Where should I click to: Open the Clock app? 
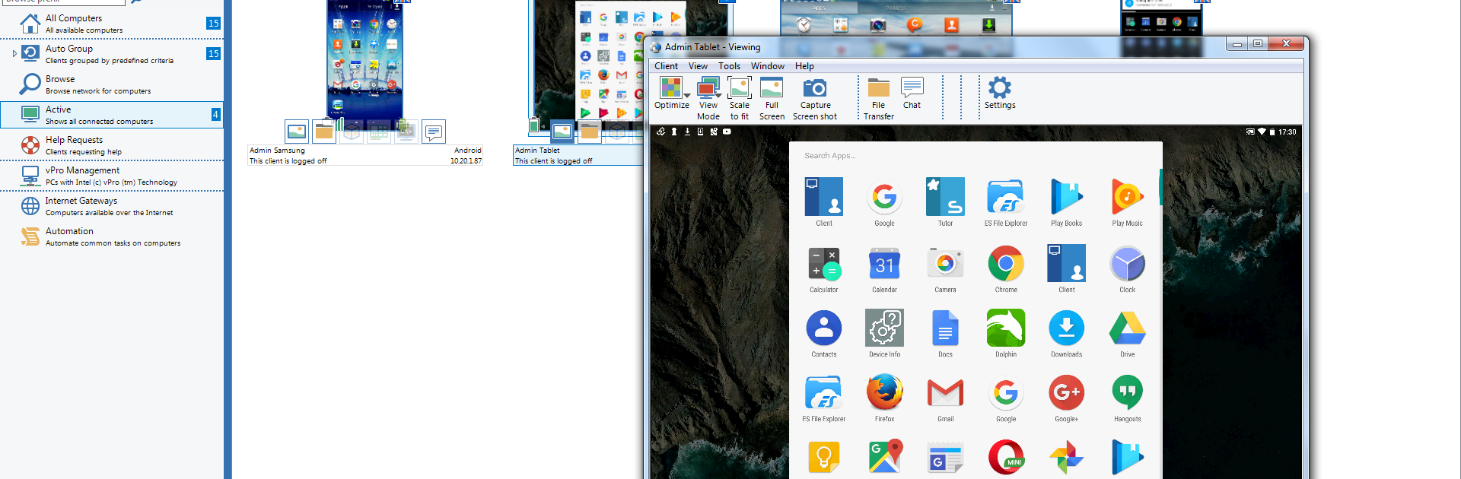(x=1127, y=268)
